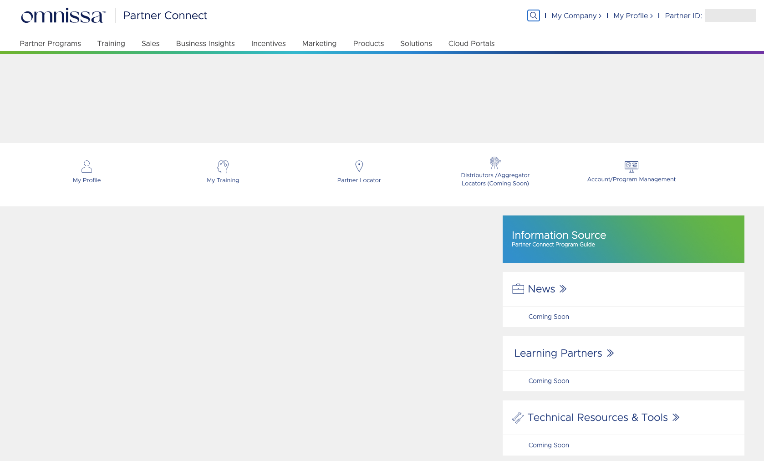
Task: Click the Incentives navigation item
Action: pyautogui.click(x=268, y=44)
